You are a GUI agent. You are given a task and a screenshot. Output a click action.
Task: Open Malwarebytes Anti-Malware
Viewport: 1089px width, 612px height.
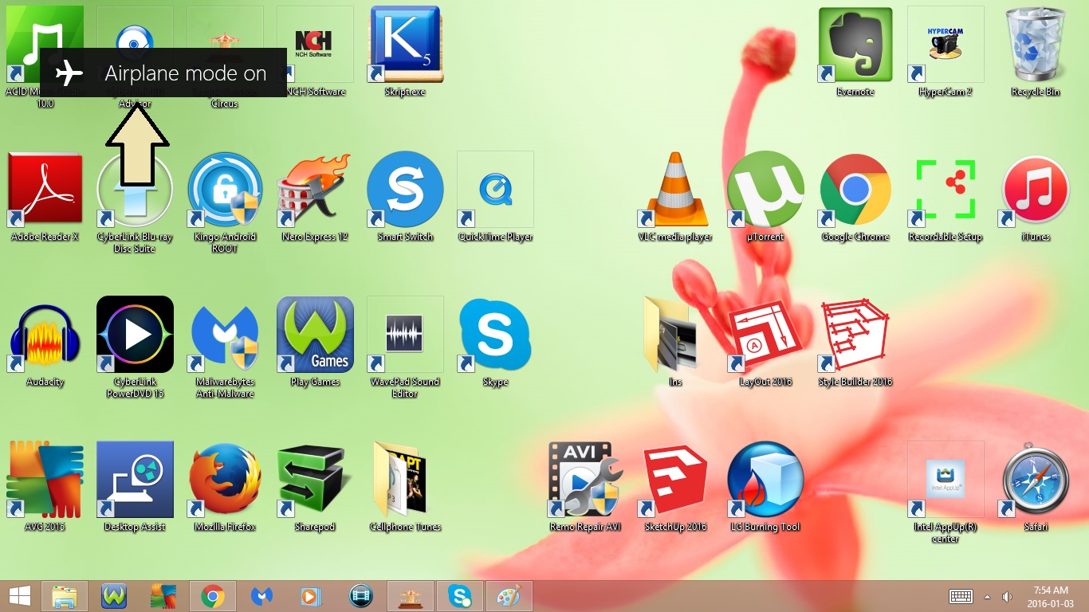click(224, 335)
